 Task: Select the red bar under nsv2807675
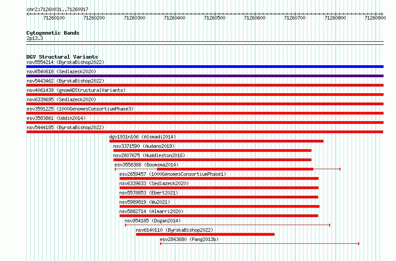point(212,160)
